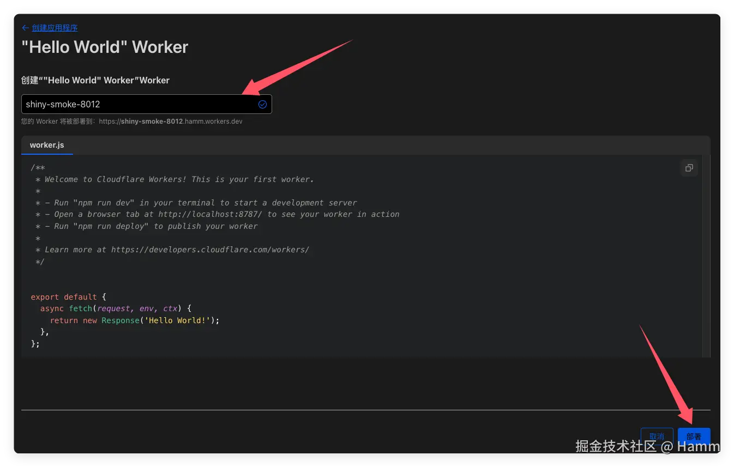Click the 'Welcome to Cloudflare Workers!' comment line
This screenshot has height=467, width=734.
coord(175,179)
